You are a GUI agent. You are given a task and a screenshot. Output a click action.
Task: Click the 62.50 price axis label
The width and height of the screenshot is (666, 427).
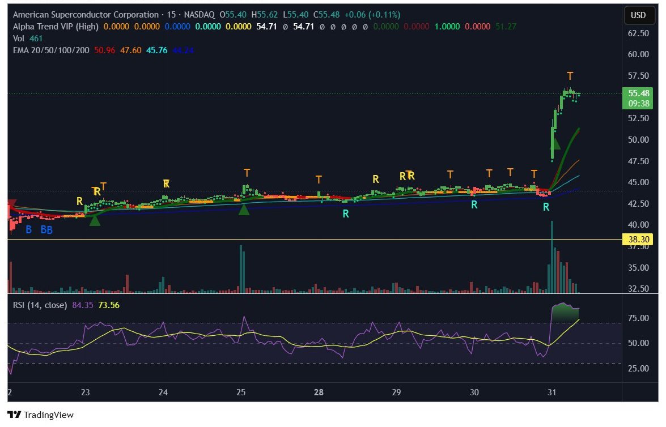[638, 33]
